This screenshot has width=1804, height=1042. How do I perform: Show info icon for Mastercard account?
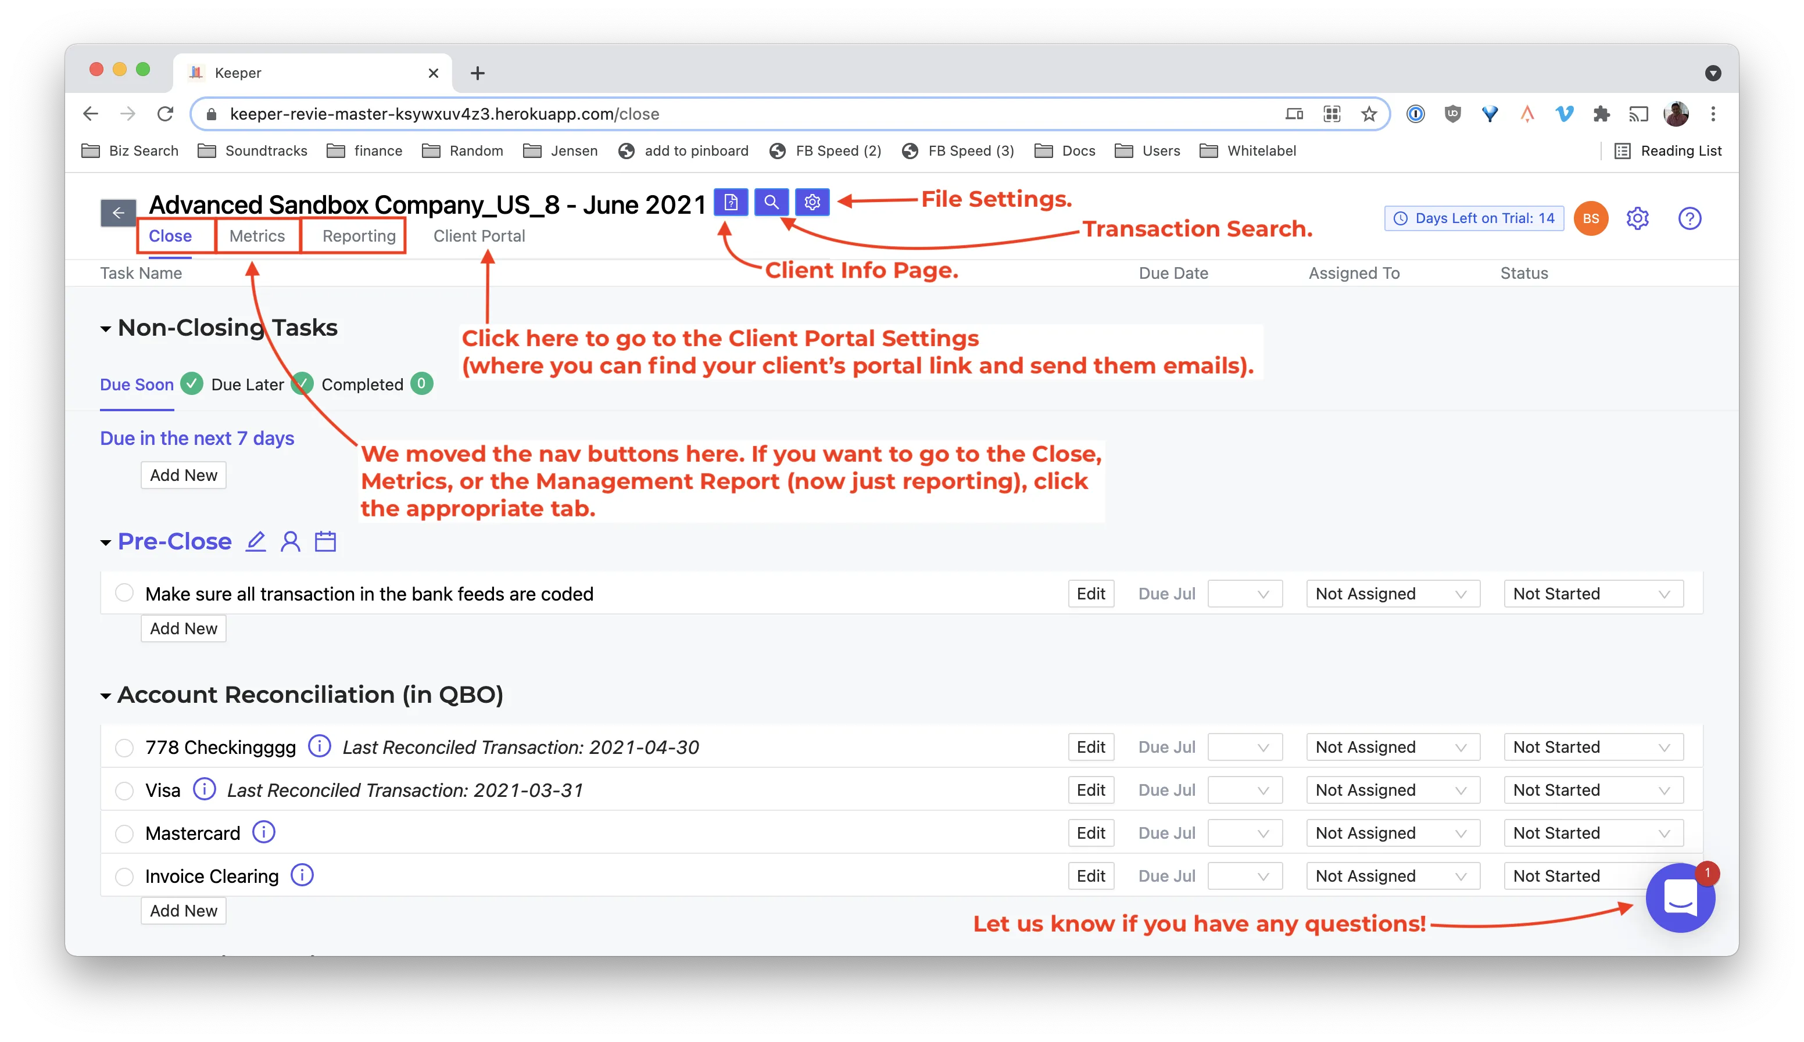pos(263,832)
